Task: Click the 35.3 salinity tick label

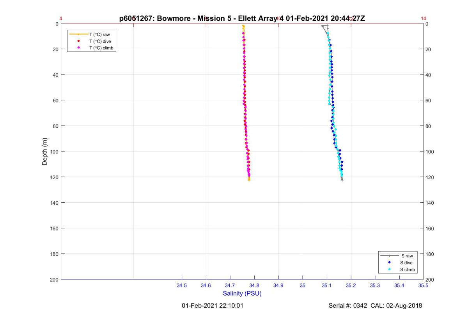Action: pyautogui.click(x=375, y=285)
